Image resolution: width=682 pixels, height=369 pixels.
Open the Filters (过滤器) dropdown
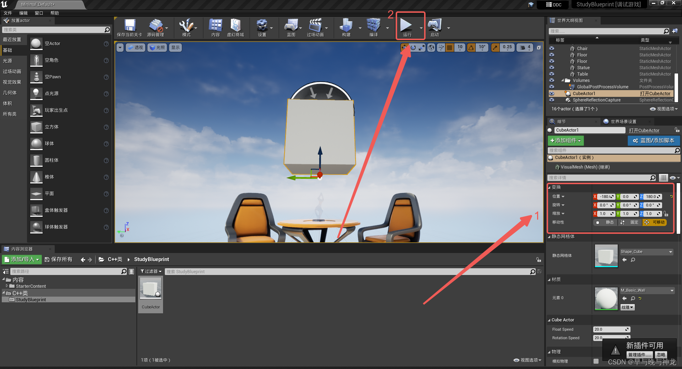pos(151,271)
